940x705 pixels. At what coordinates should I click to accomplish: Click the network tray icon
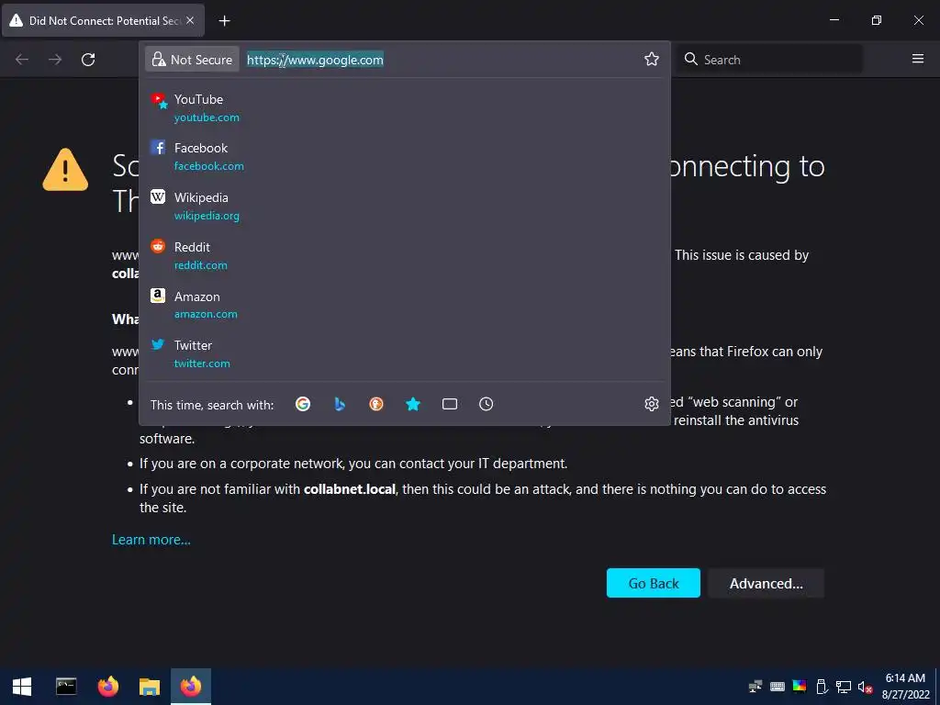pyautogui.click(x=844, y=687)
